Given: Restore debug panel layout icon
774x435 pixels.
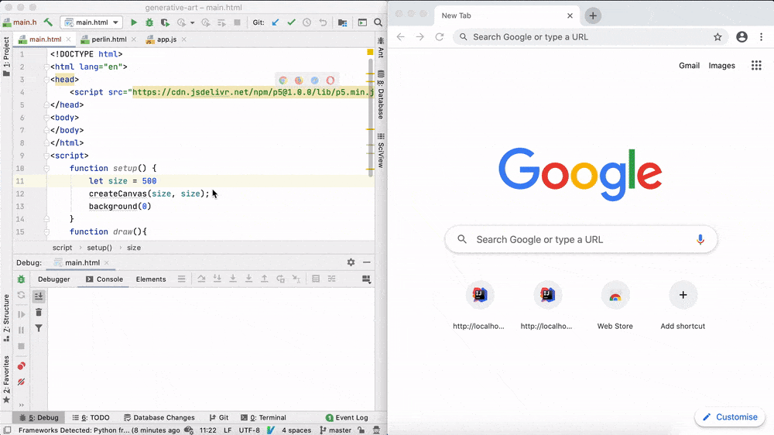Looking at the screenshot, I should pyautogui.click(x=366, y=279).
